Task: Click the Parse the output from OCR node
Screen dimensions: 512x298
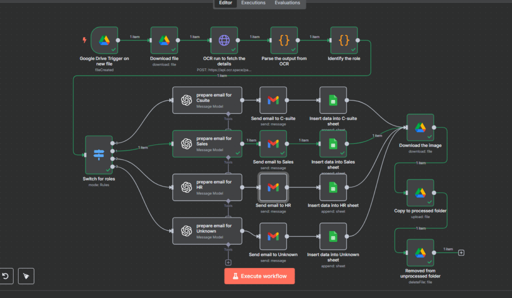Action: point(283,40)
